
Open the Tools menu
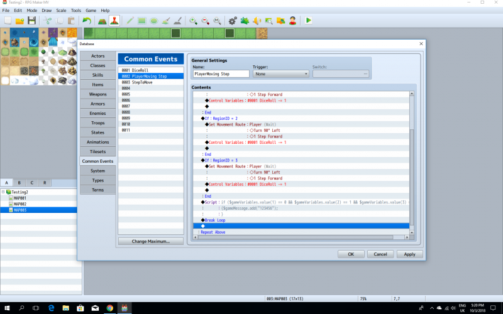(x=76, y=10)
